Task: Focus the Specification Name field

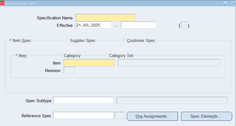Action: [106, 18]
